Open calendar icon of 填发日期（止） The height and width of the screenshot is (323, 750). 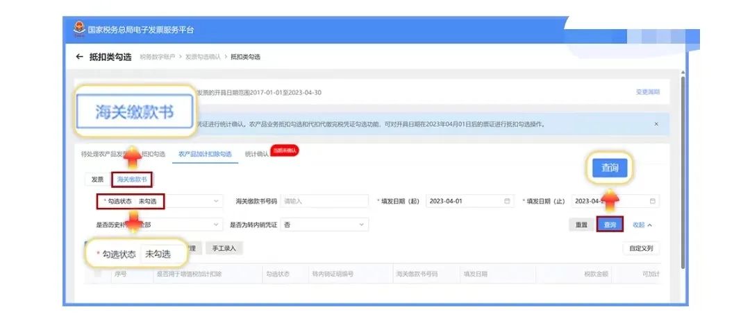(652, 201)
